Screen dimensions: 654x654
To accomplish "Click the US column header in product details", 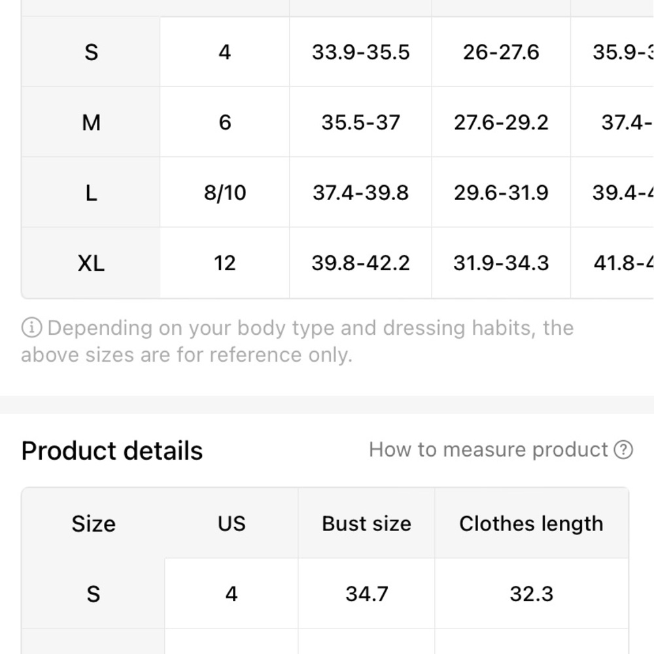I will 232,523.
